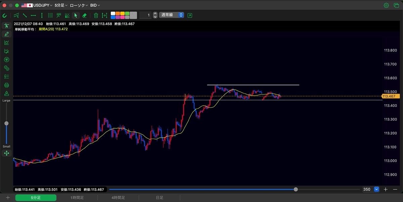This screenshot has height=202, width=403.
Task: Switch to the 日足 tab
Action: (x=160, y=198)
